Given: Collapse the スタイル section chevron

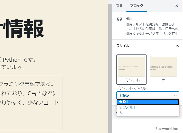Looking at the screenshot, I should 177,46.
